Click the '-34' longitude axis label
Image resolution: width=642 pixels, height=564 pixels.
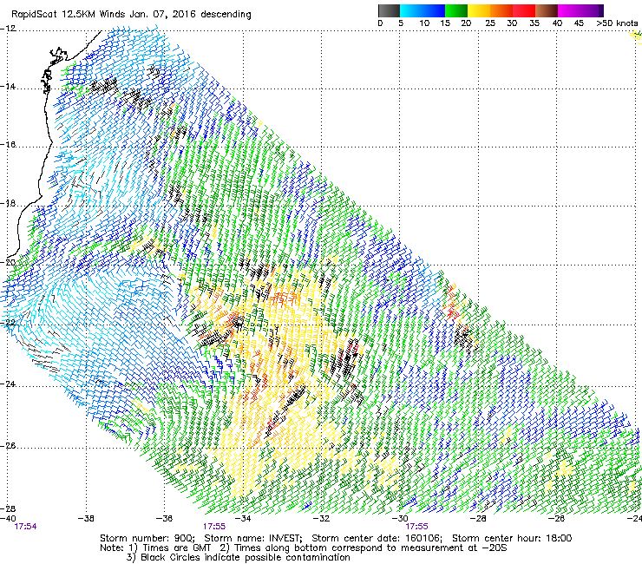[243, 519]
